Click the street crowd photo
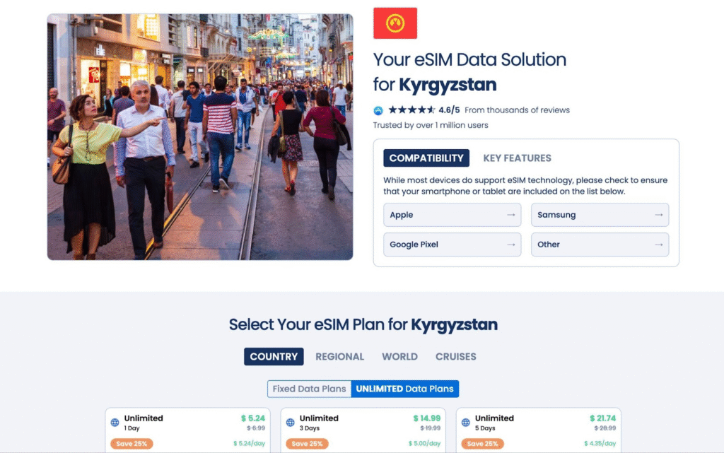Screen dimensions: 724x453 (200, 137)
